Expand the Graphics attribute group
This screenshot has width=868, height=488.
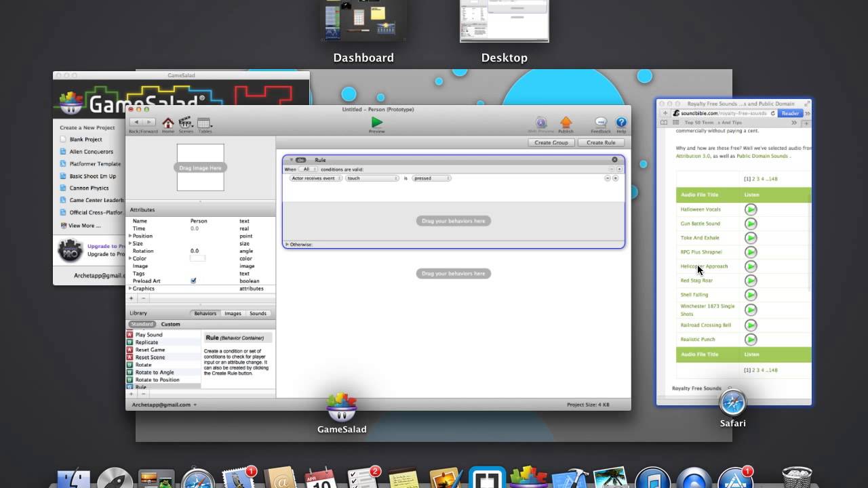(130, 289)
